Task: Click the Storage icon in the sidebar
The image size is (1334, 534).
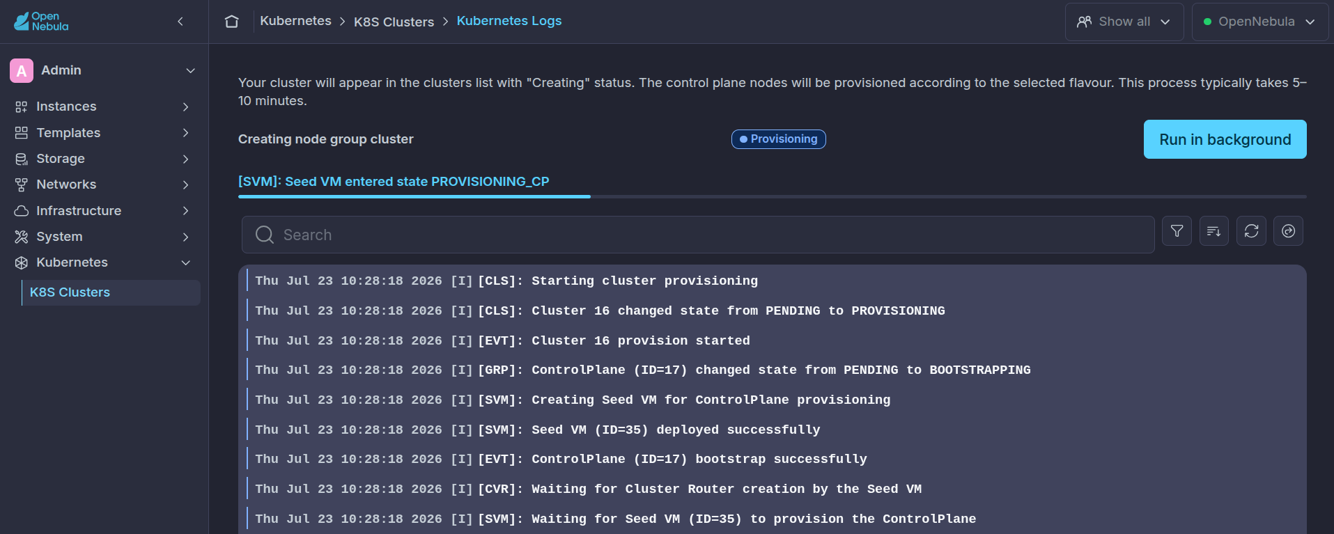Action: [22, 159]
